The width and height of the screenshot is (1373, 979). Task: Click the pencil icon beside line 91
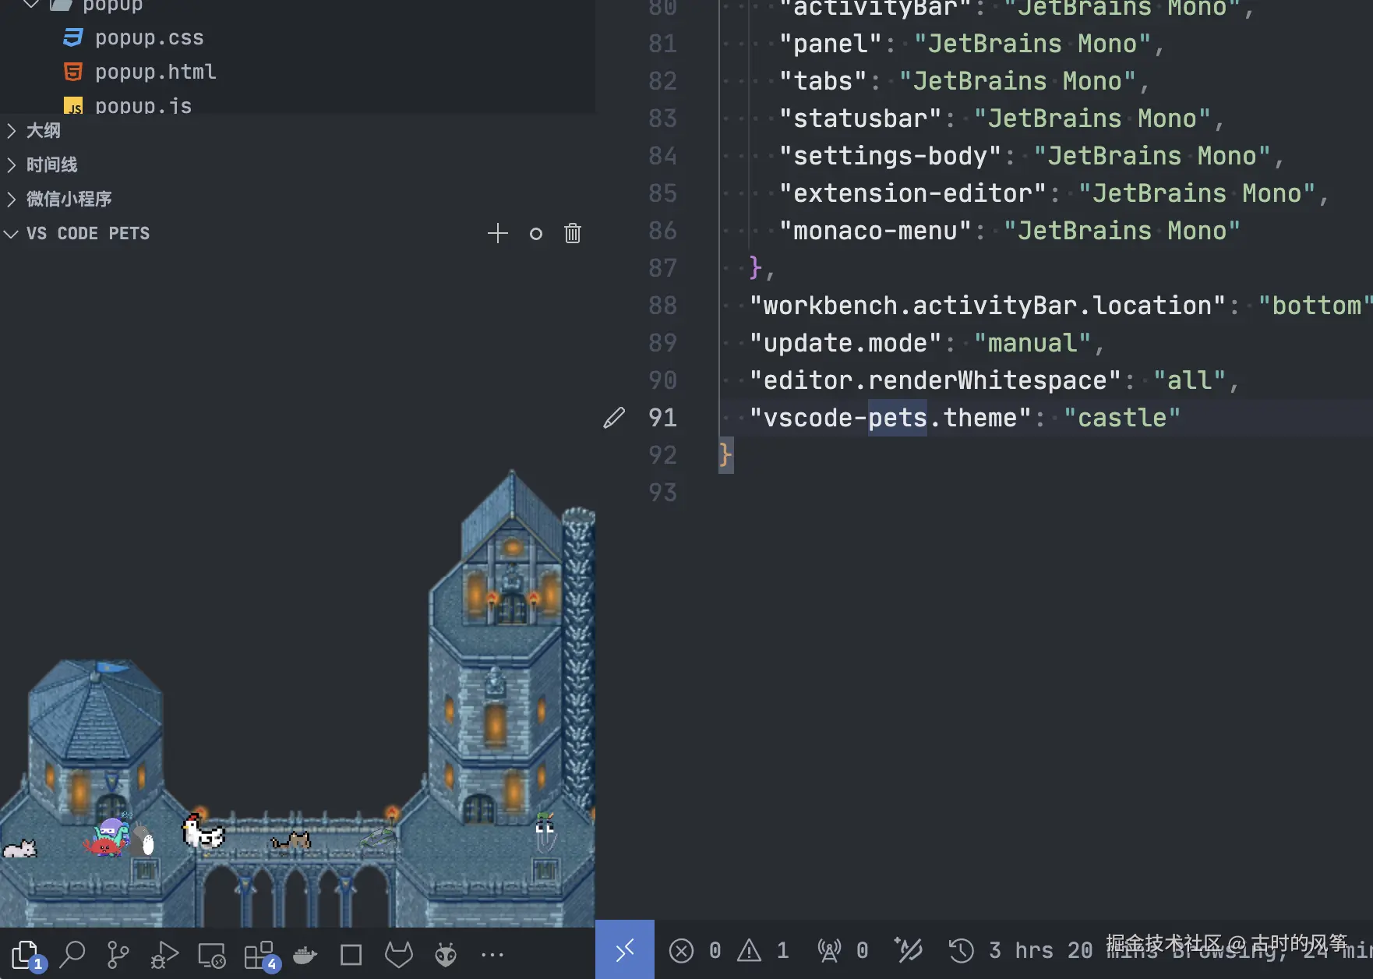614,418
